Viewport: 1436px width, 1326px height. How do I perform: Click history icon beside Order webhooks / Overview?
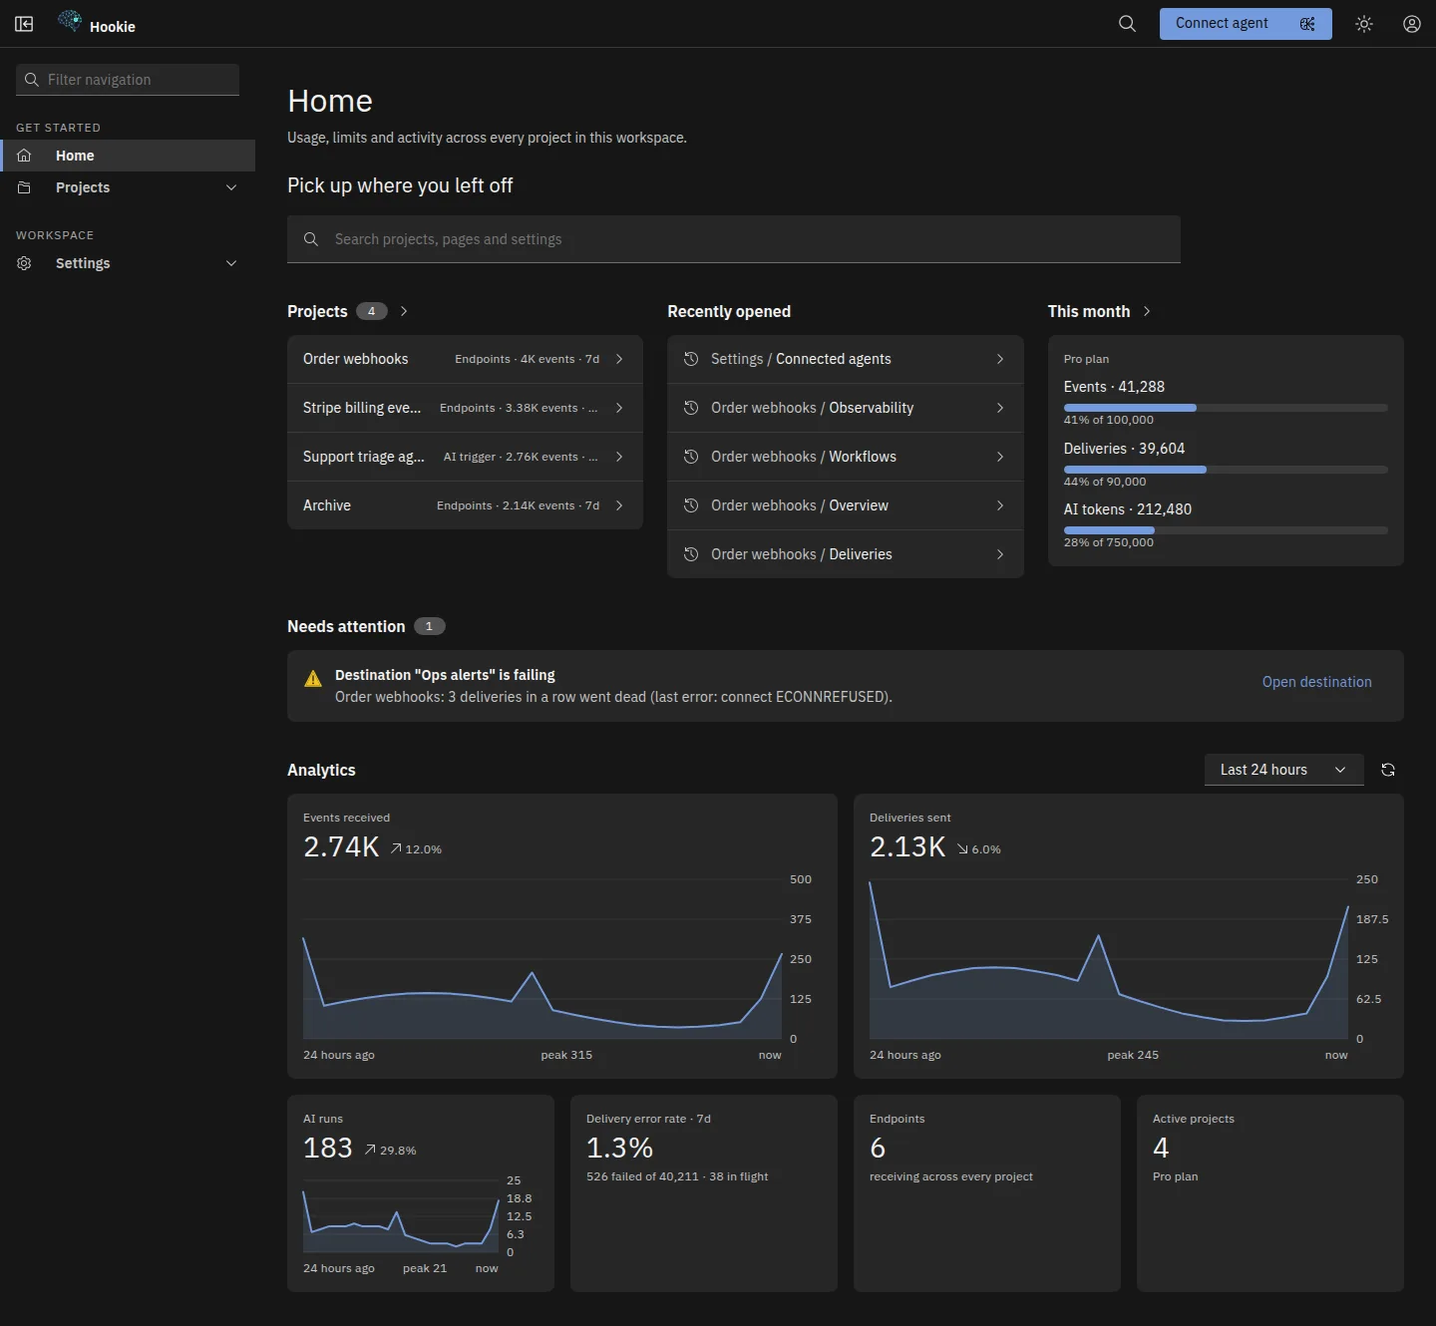[691, 505]
